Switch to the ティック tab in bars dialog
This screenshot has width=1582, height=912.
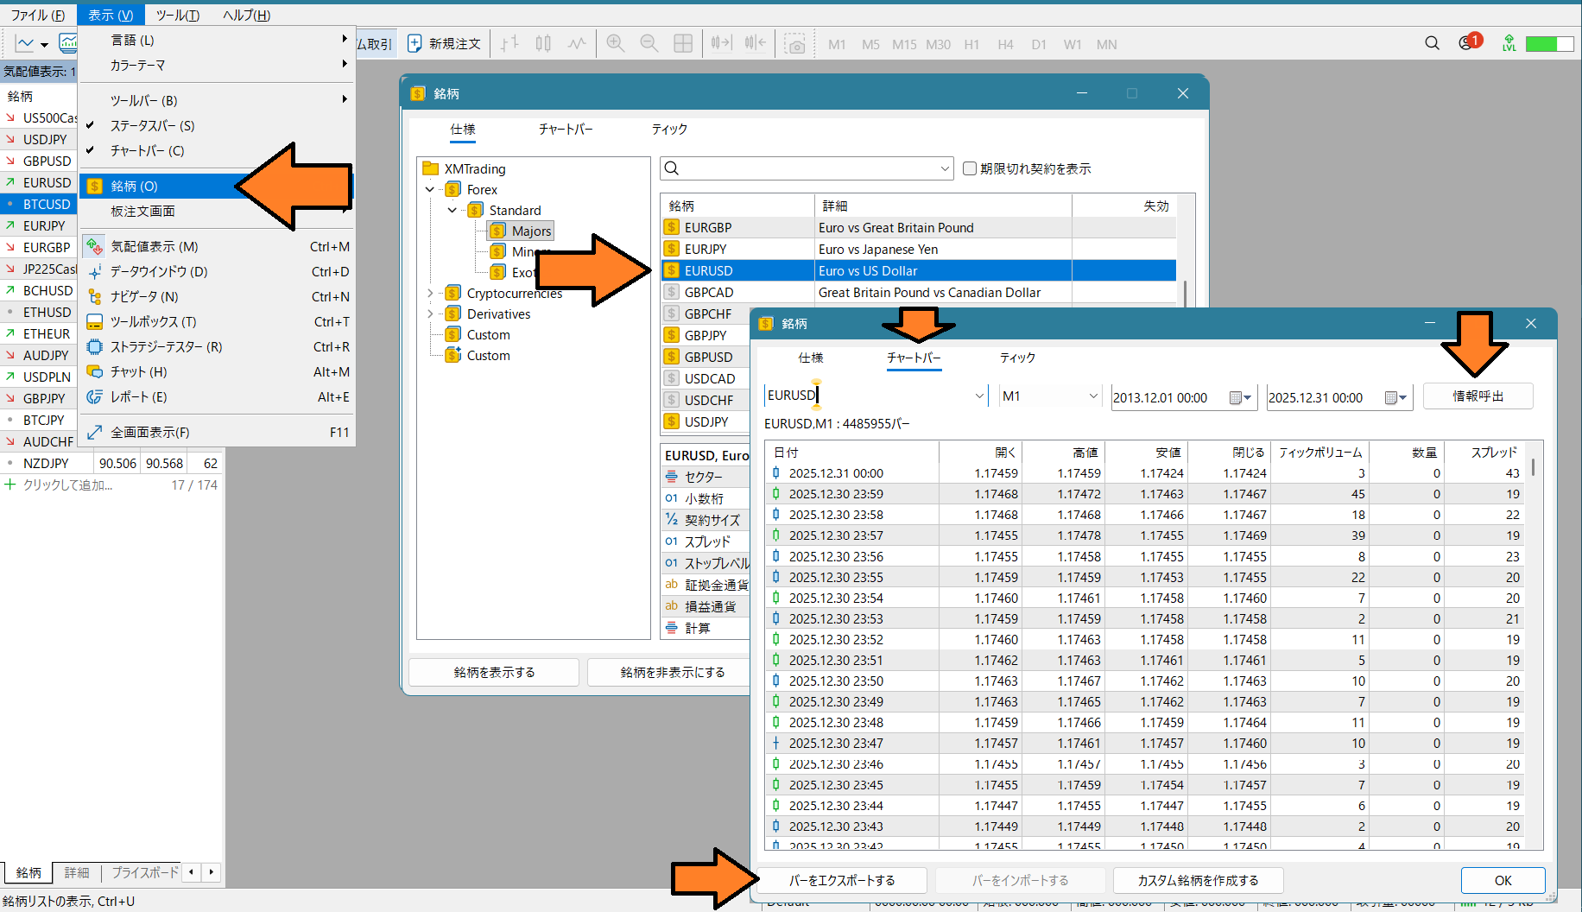point(1016,358)
